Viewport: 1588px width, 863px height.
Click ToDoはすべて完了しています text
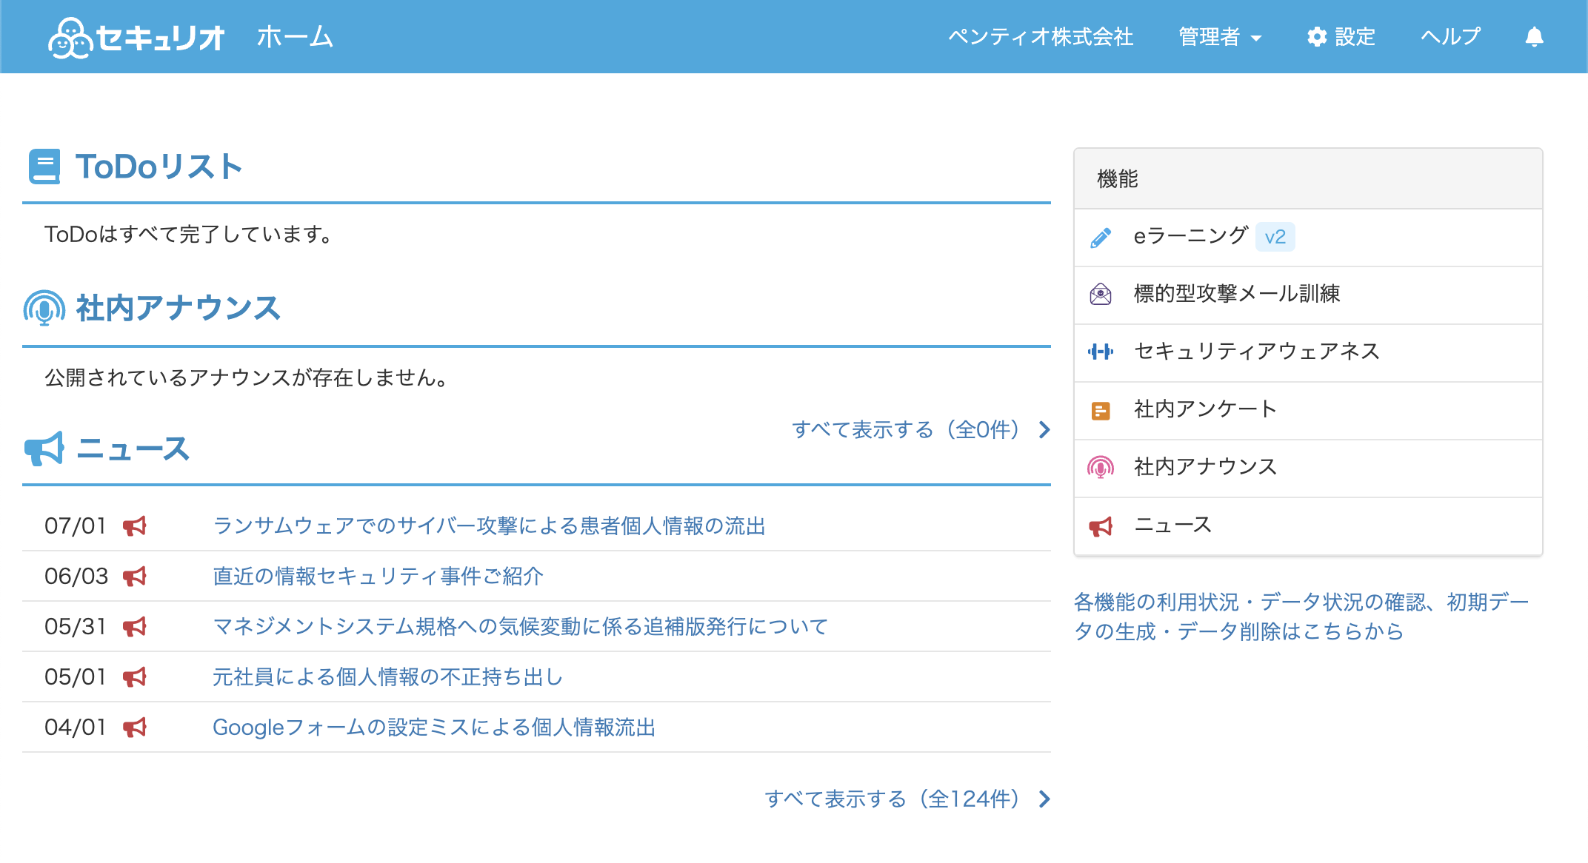click(188, 235)
